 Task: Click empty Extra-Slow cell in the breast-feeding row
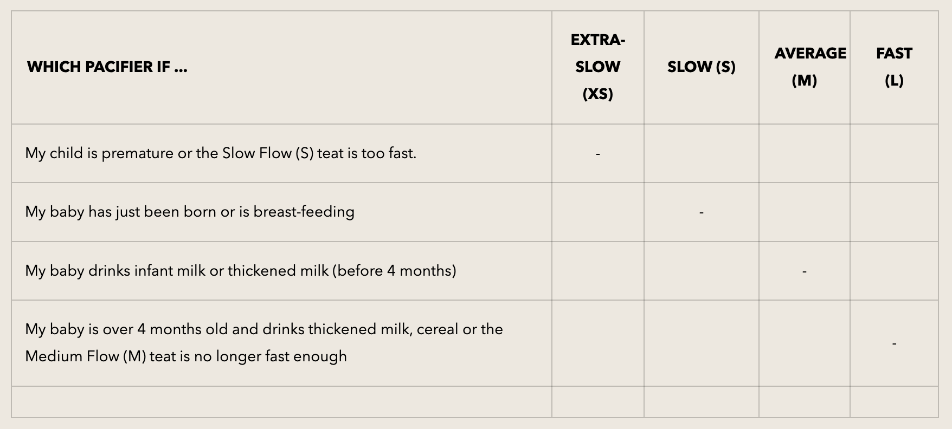[597, 212]
